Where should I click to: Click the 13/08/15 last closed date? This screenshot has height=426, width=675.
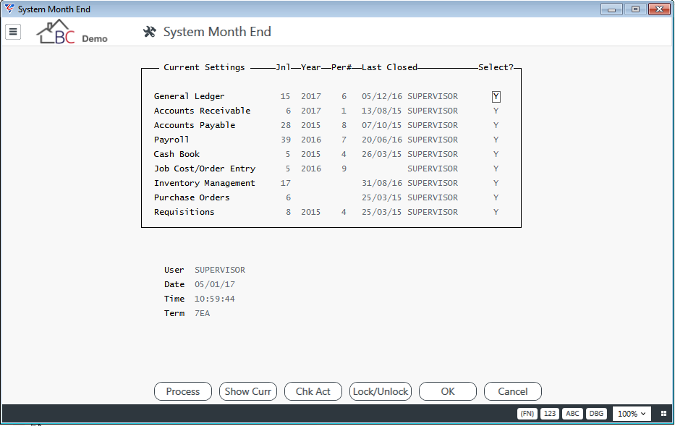point(382,111)
